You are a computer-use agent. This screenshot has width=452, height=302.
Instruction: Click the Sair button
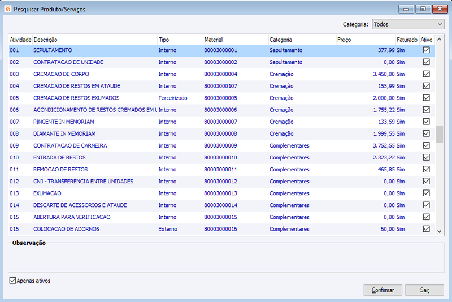[425, 290]
